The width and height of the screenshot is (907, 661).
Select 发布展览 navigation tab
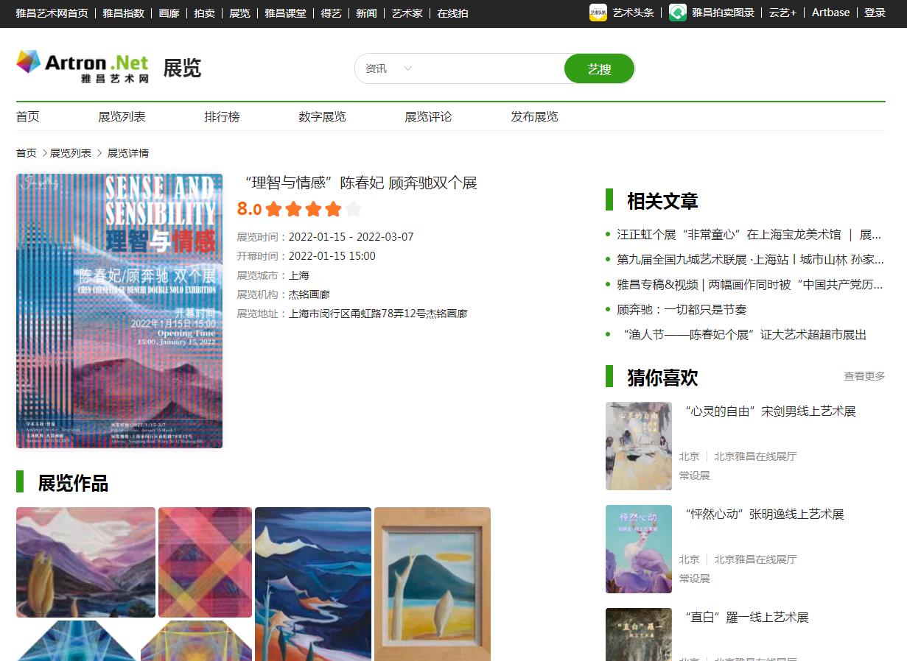(534, 116)
